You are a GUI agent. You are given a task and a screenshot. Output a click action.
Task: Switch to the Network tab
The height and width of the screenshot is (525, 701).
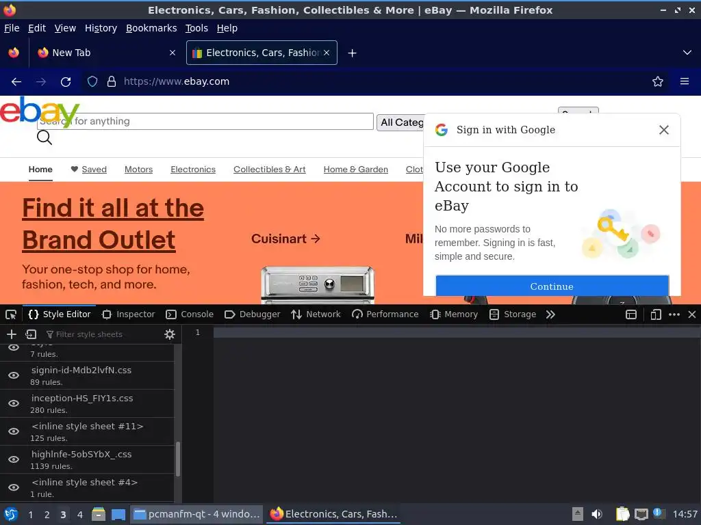point(316,314)
